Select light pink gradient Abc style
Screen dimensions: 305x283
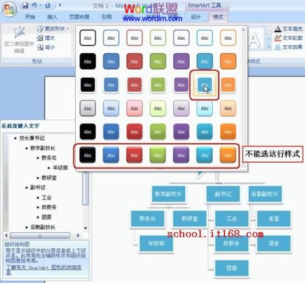134,108
